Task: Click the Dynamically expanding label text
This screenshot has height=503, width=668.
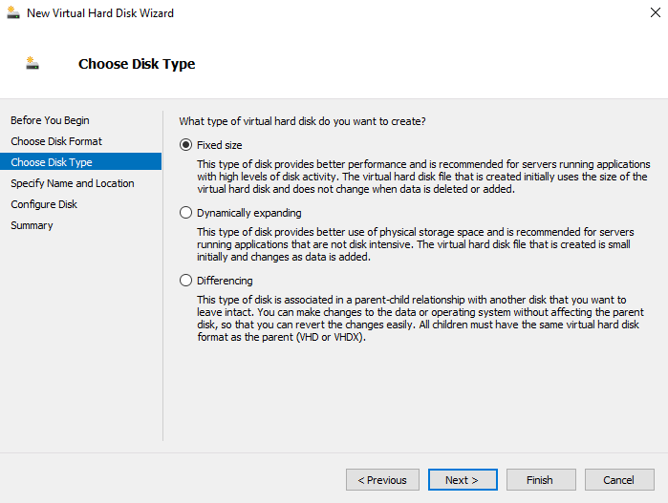Action: (x=249, y=213)
